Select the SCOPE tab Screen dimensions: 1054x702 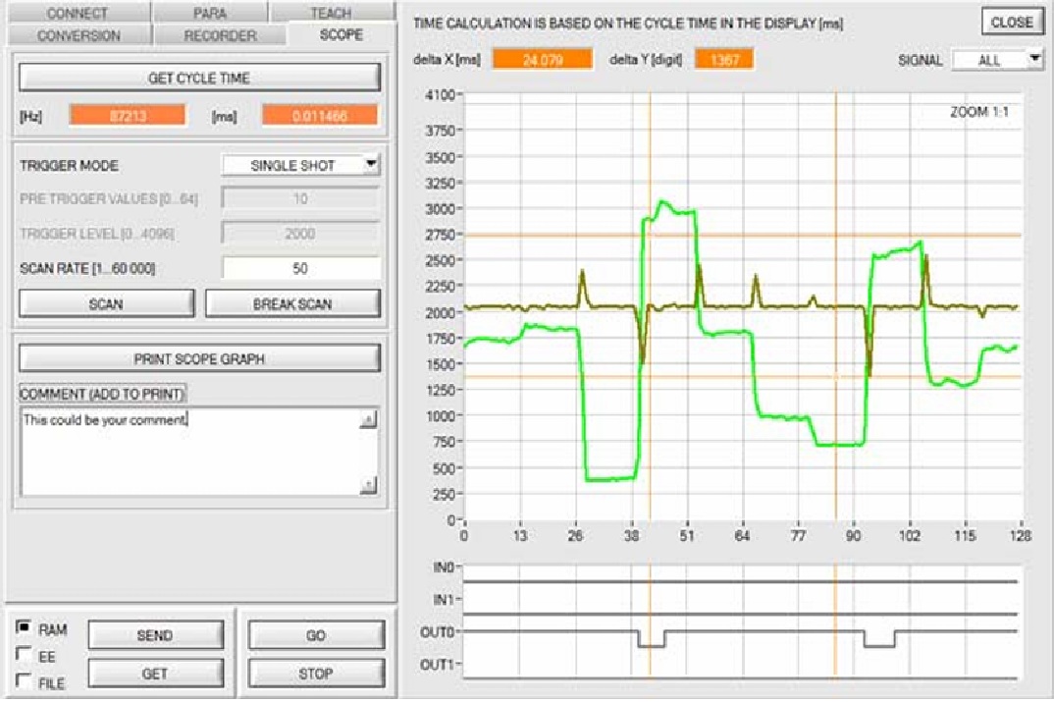coord(342,34)
